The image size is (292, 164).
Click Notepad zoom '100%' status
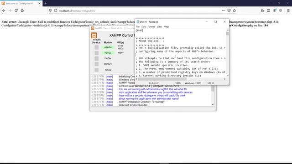(178, 83)
